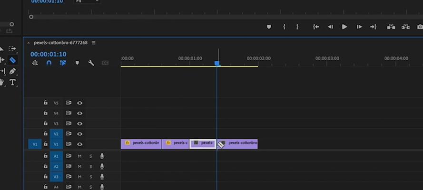The width and height of the screenshot is (423, 190).
Task: Hide track V1 output
Action: (x=79, y=144)
